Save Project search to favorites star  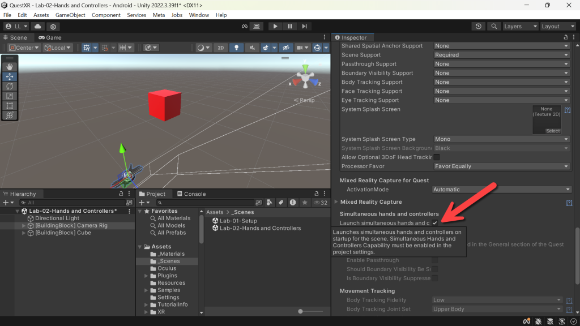[x=305, y=203]
